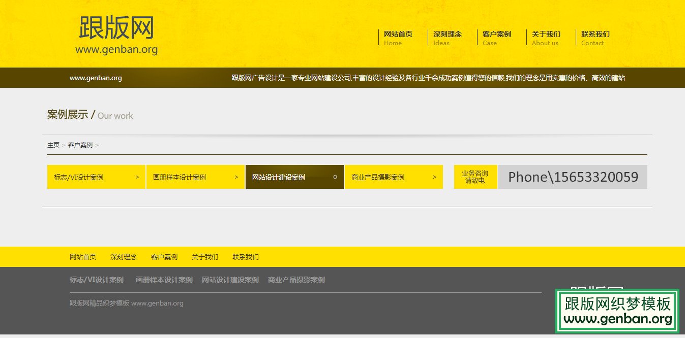Click the arrow on 商业产品摄影案例 tab
The image size is (685, 338).
(x=434, y=177)
